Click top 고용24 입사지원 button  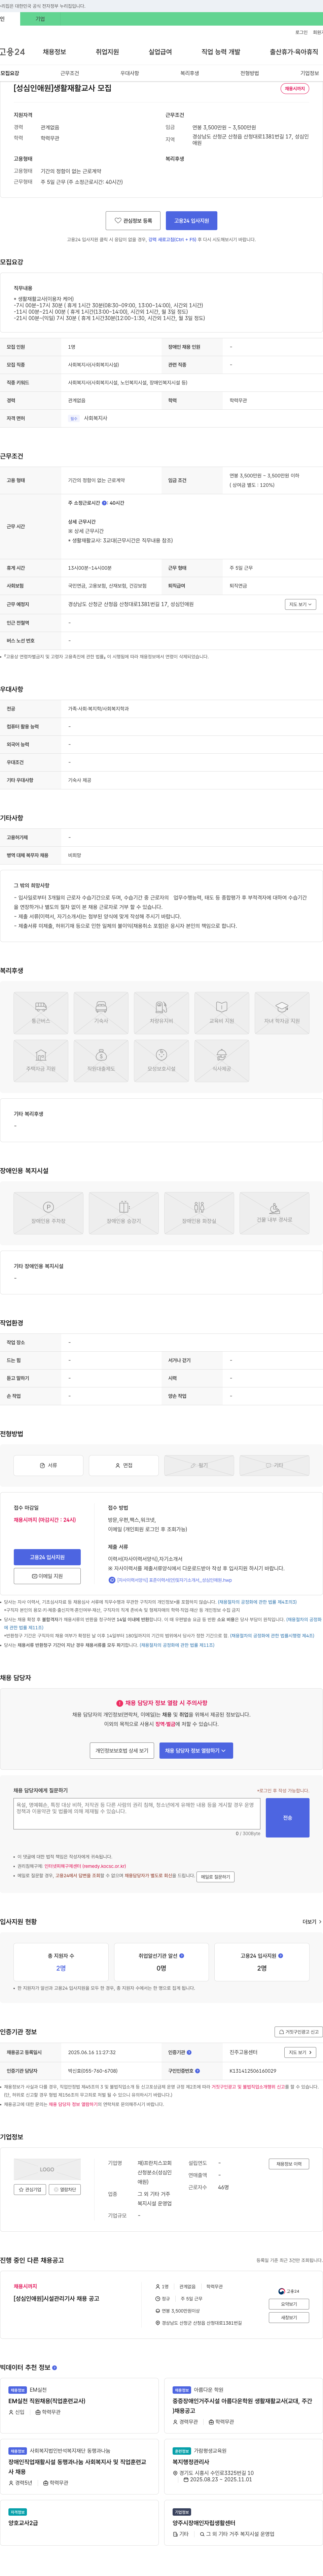(192, 221)
